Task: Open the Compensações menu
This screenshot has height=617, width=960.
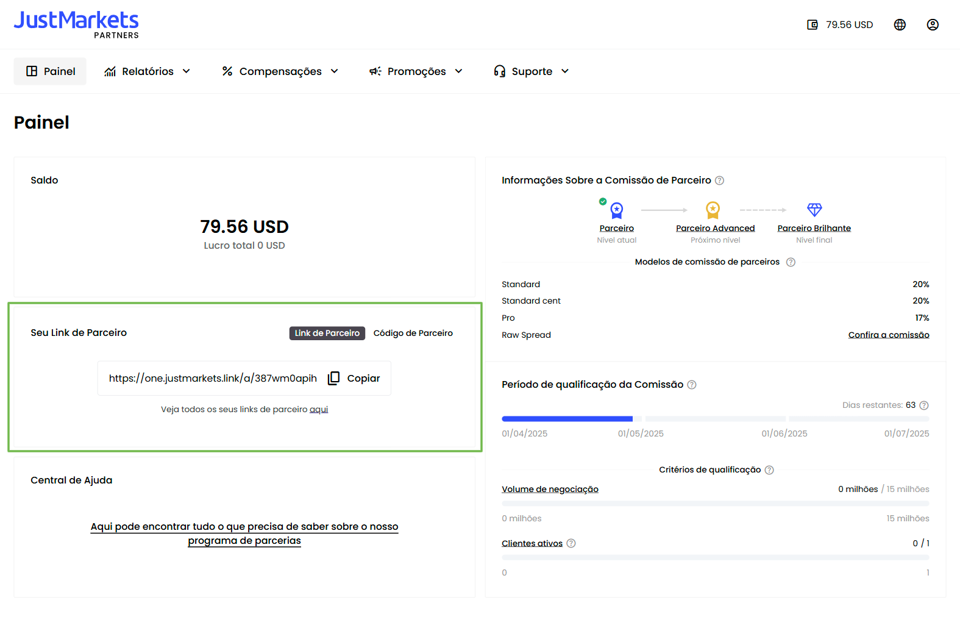Action: pyautogui.click(x=280, y=71)
